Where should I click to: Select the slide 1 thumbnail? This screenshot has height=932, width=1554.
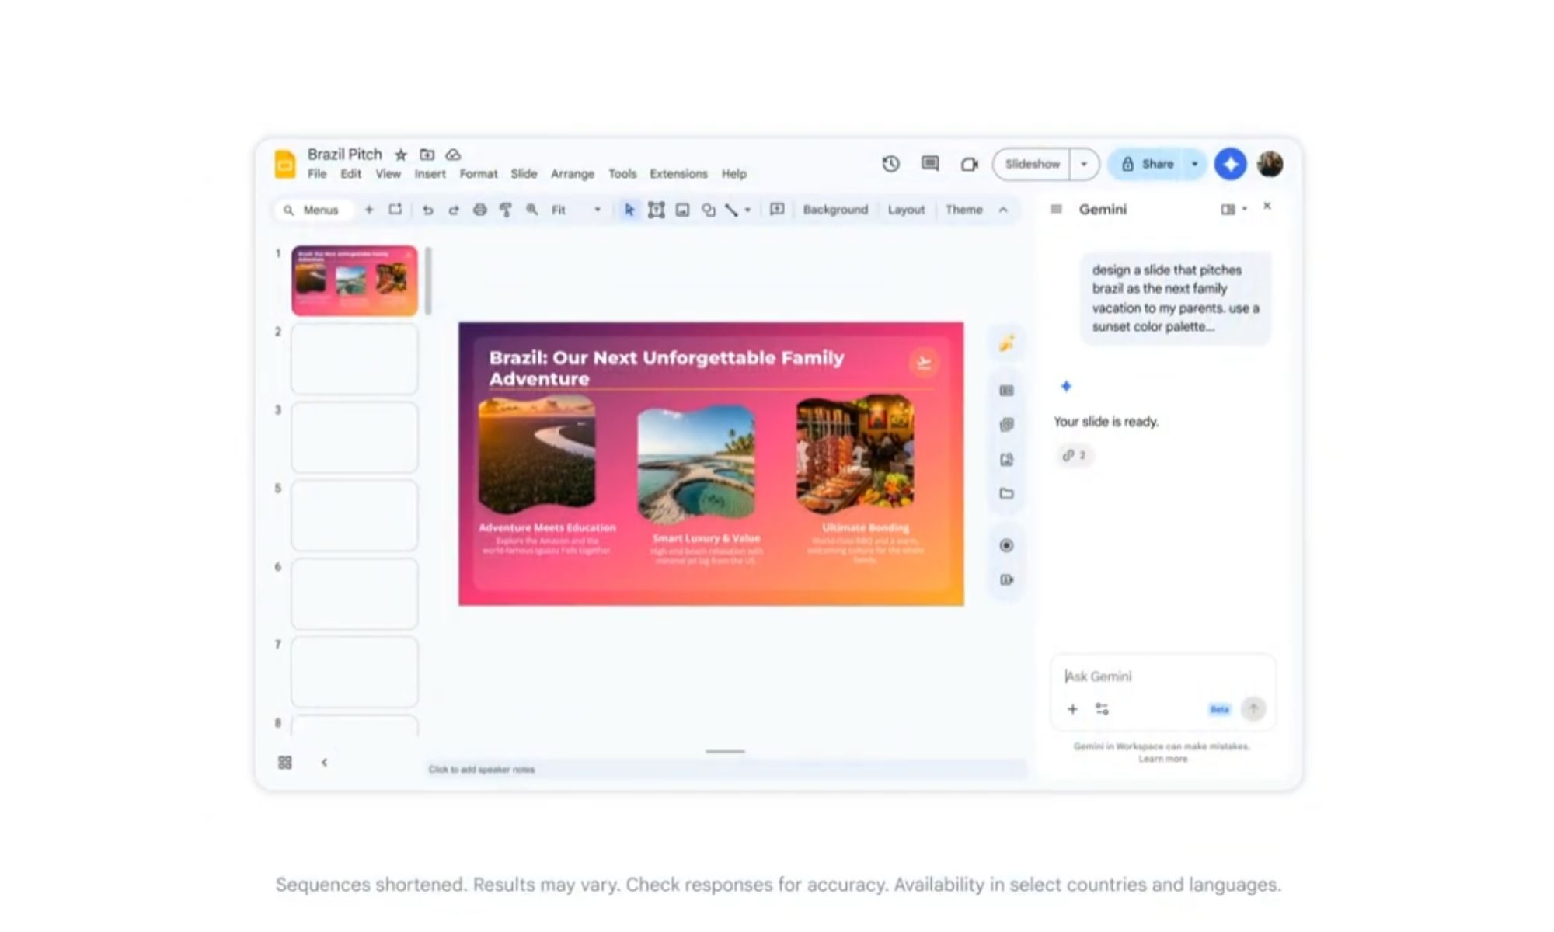point(354,280)
